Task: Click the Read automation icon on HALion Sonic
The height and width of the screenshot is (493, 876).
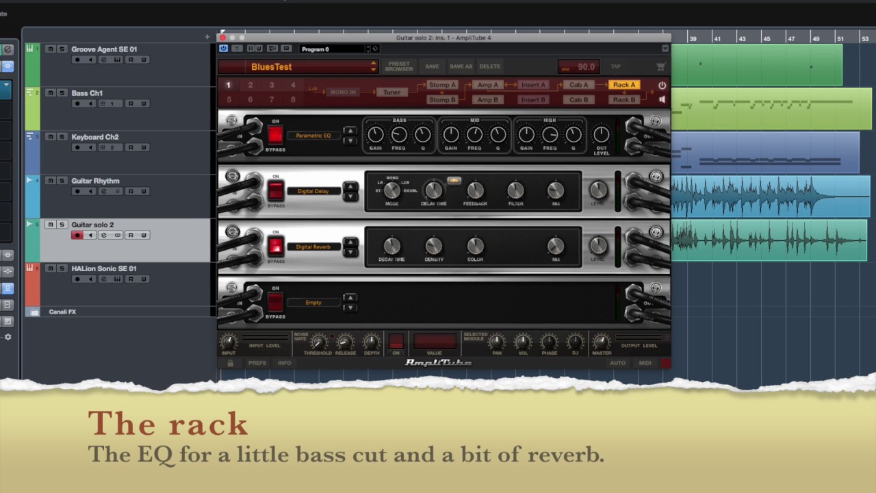Action: [x=131, y=279]
